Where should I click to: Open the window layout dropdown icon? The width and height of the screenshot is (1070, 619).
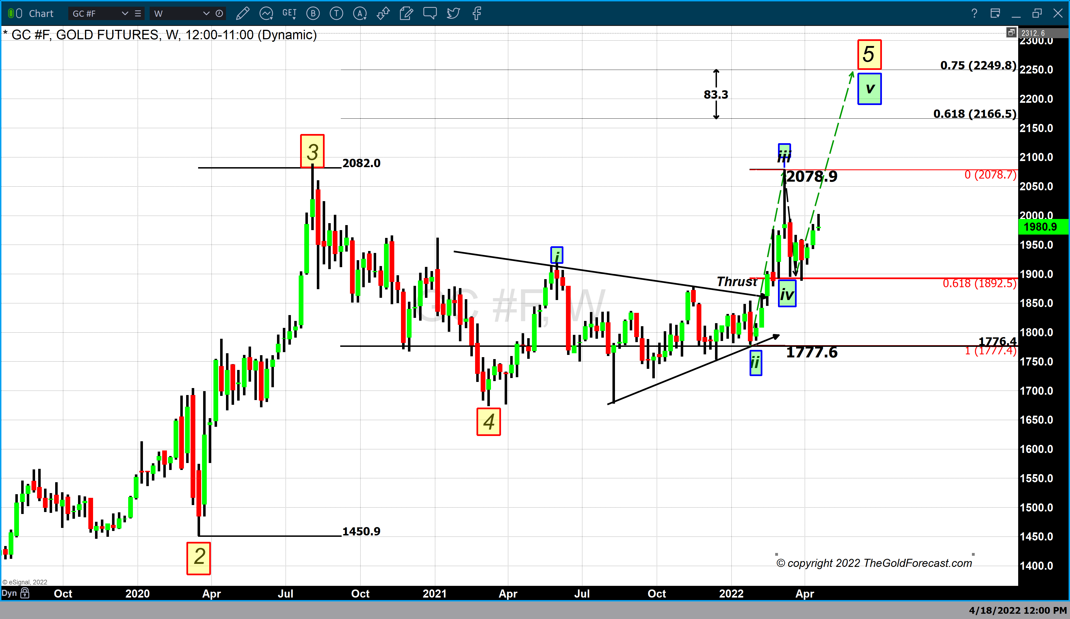(x=995, y=14)
